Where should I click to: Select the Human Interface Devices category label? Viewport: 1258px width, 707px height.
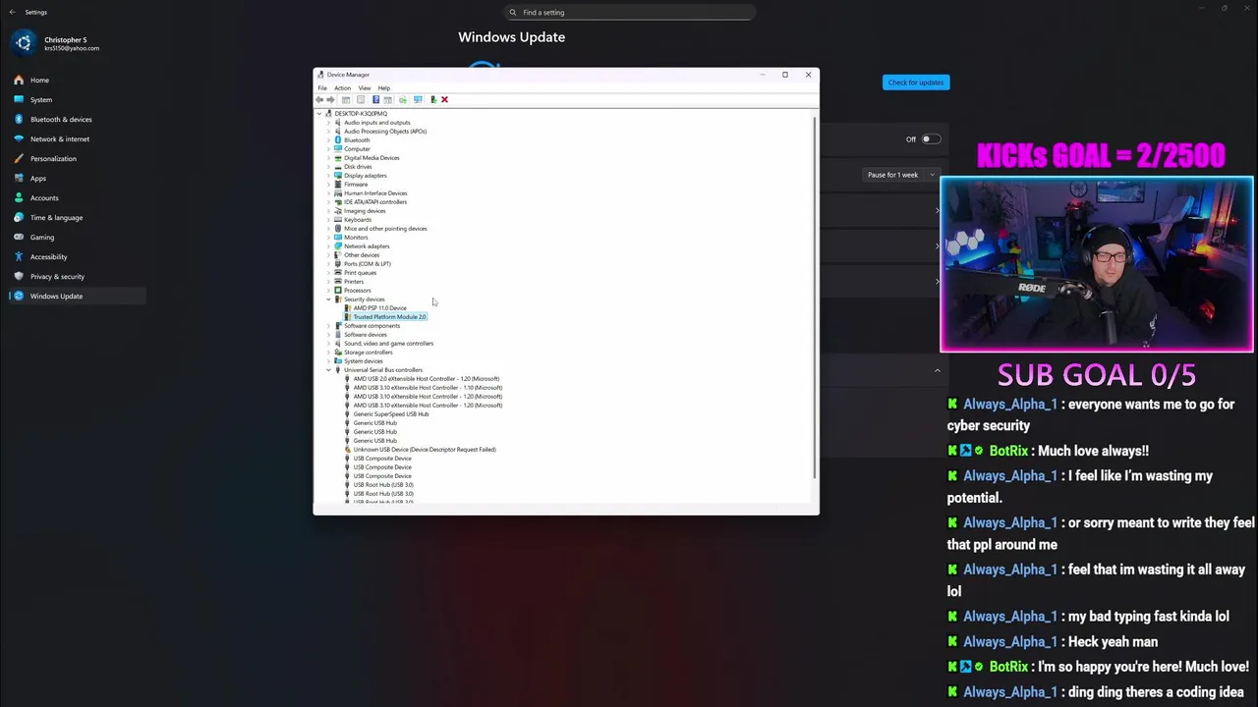pyautogui.click(x=375, y=193)
